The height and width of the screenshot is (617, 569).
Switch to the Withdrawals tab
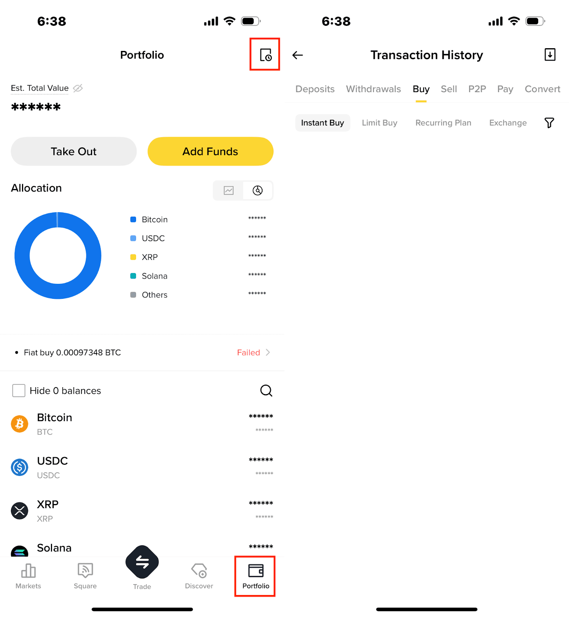(x=373, y=89)
